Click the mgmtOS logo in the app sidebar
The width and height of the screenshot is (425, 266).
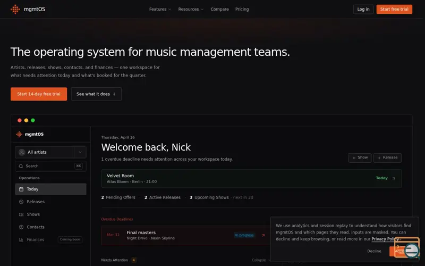pos(30,134)
